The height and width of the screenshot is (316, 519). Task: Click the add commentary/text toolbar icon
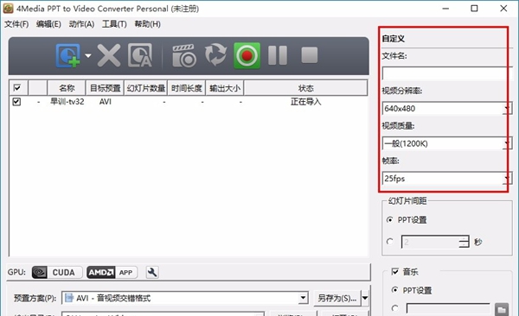[140, 55]
